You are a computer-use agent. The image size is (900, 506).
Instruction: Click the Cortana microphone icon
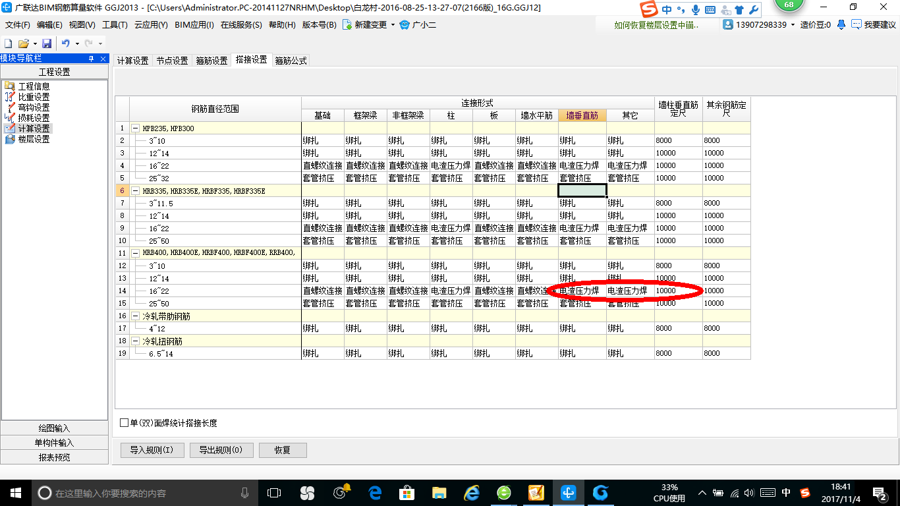tap(244, 492)
